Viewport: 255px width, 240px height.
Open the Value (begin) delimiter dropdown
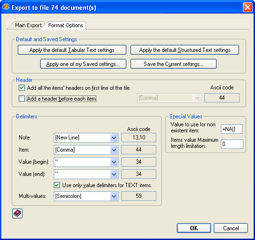tap(114, 162)
